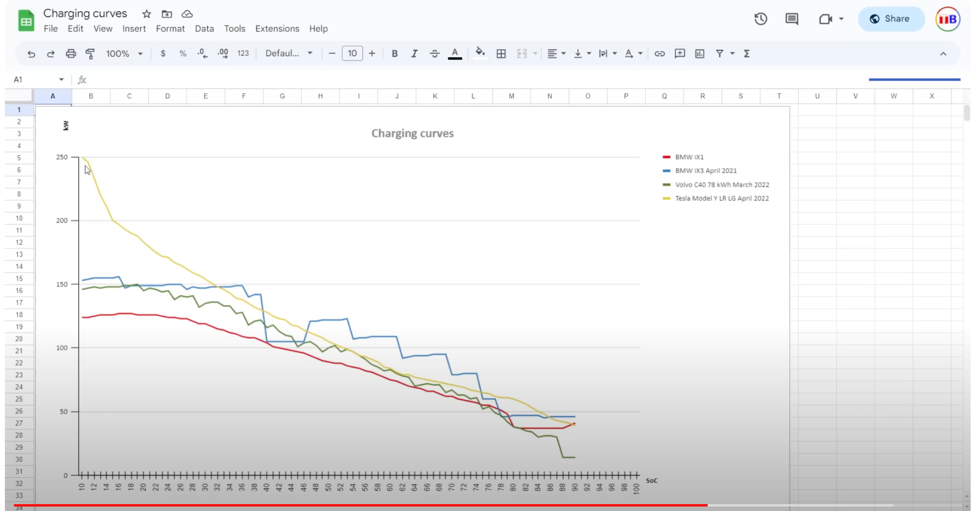Screen dimensions: 971x511
Task: Click the Redo arrow icon
Action: pos(51,54)
